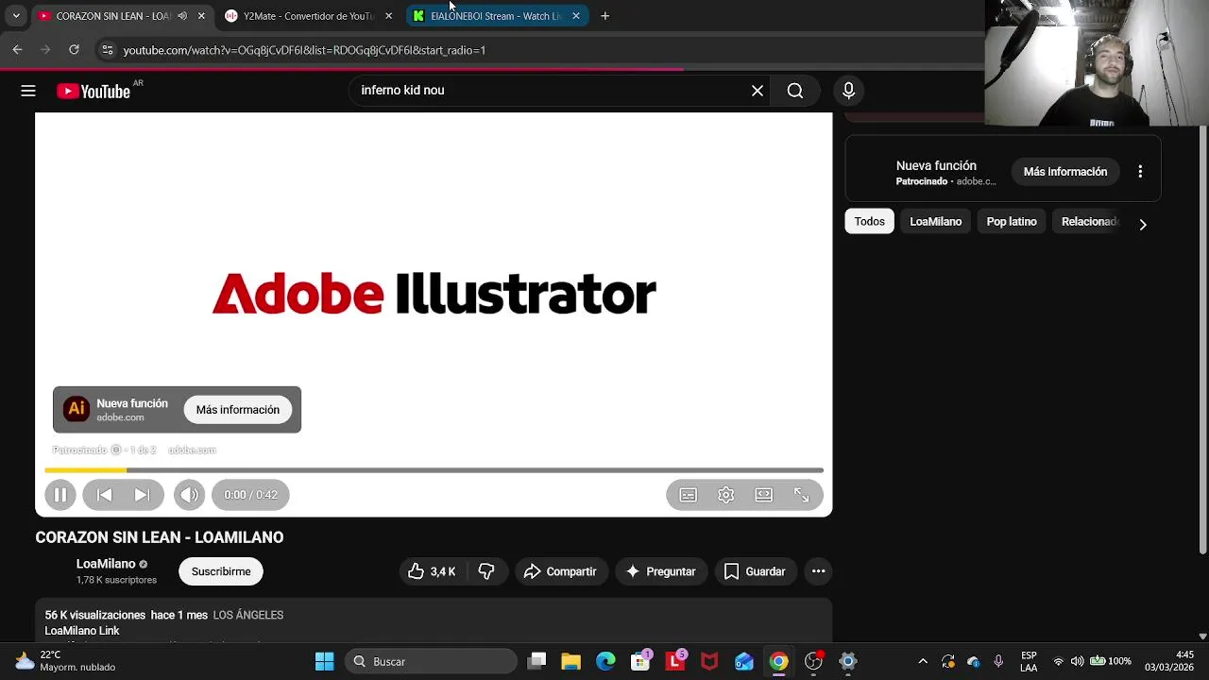
Task: Share the video via Compartir
Action: (560, 571)
